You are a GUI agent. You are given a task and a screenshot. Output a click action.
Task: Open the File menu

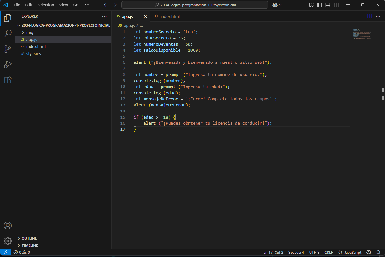point(17,5)
